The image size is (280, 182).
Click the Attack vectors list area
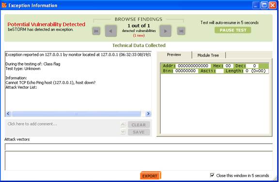(x=139, y=161)
